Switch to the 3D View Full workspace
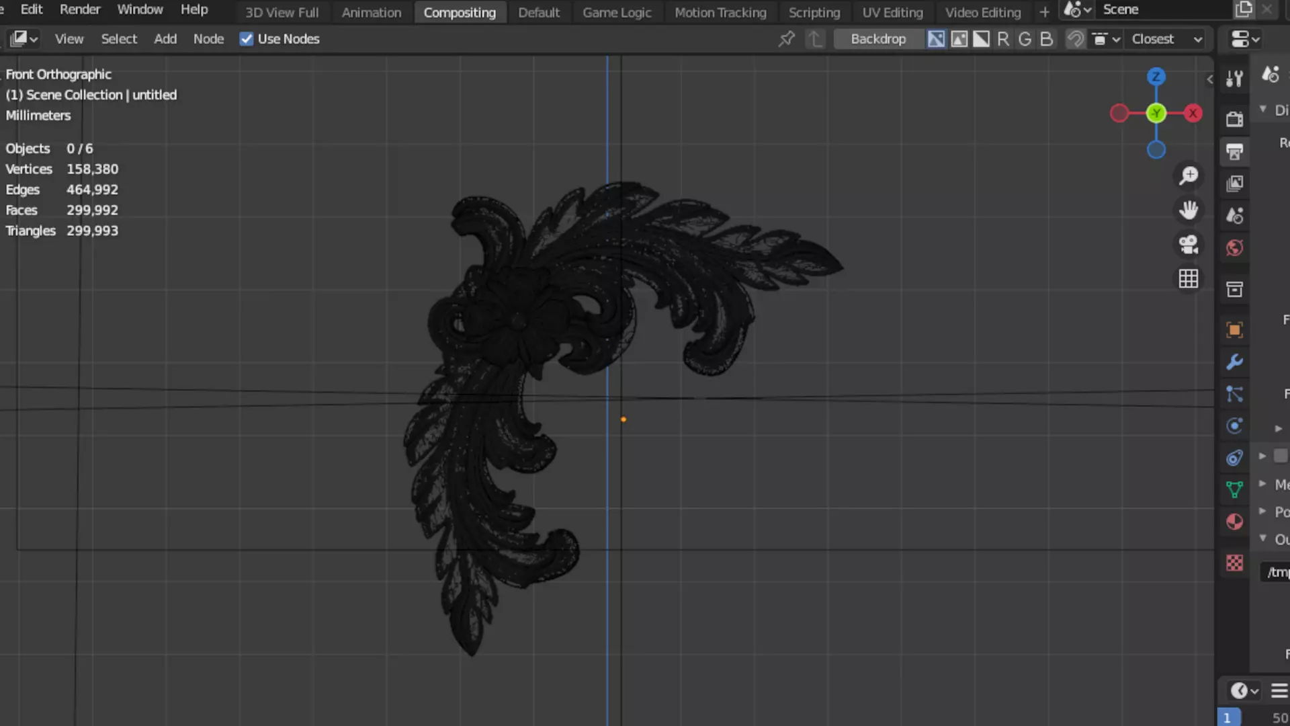Screen dimensions: 1290x726 [282, 12]
